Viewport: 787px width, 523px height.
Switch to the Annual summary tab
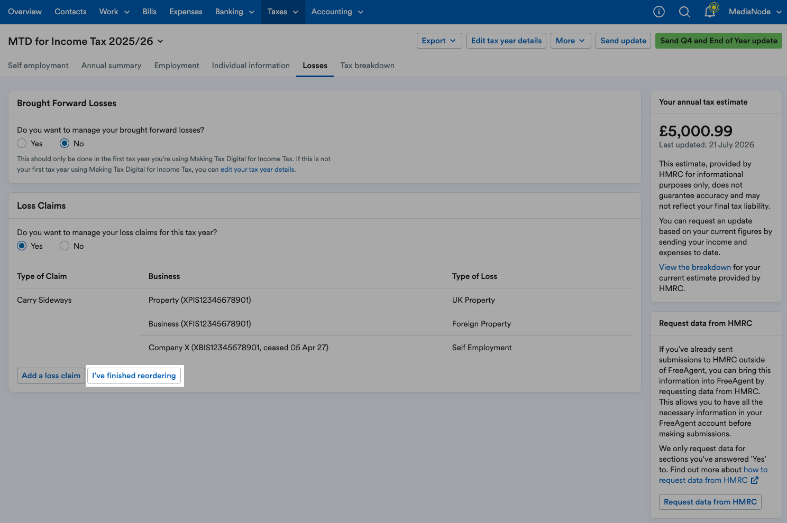coord(111,66)
